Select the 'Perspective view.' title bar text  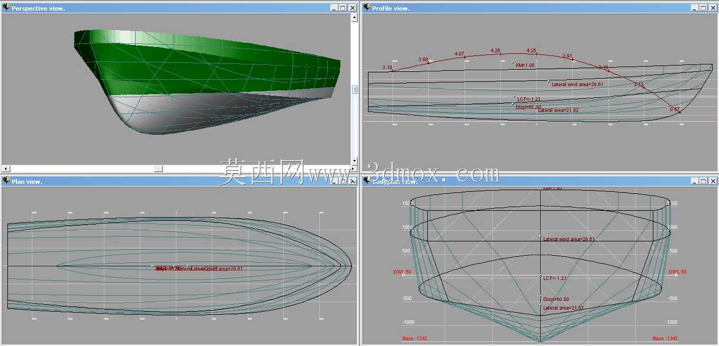pos(38,8)
